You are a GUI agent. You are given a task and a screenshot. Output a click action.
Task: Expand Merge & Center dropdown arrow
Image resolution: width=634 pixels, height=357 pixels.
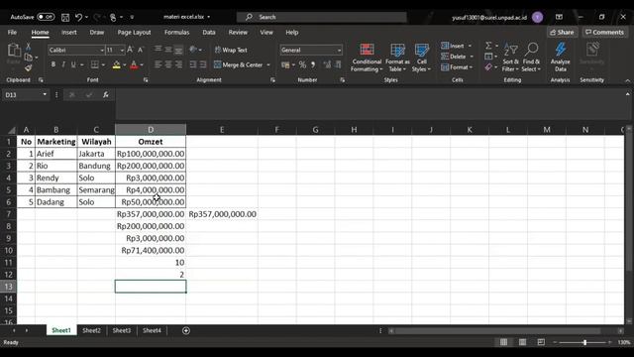click(268, 64)
